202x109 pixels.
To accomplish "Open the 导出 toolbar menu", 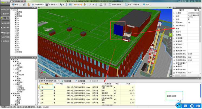I will pyautogui.click(x=147, y=5).
